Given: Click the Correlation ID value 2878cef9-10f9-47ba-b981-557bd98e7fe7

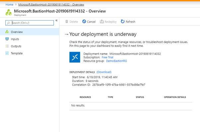Looking at the screenshot, I should 119,85.
